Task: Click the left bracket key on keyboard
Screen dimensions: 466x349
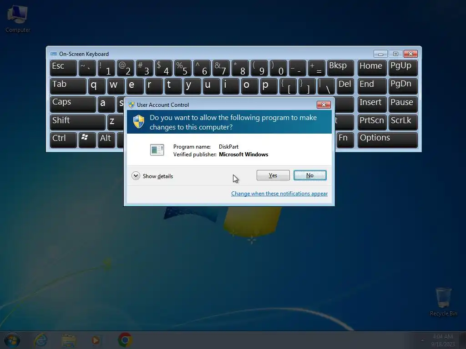Action: tap(288, 86)
